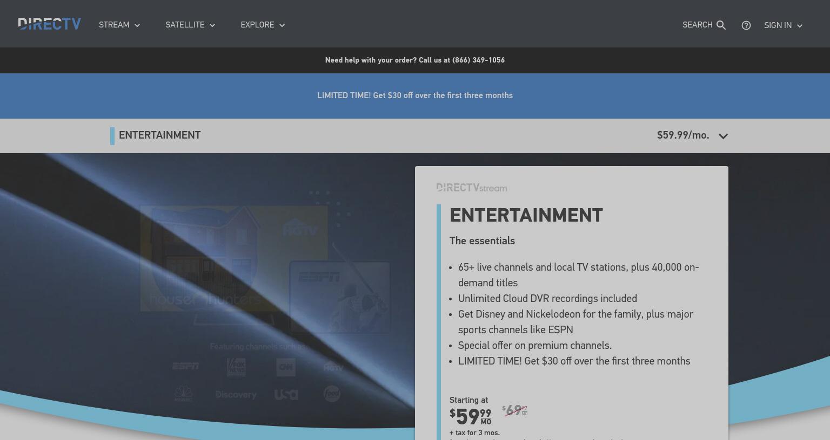
Task: Open the SIGN IN dropdown
Action: (x=784, y=25)
